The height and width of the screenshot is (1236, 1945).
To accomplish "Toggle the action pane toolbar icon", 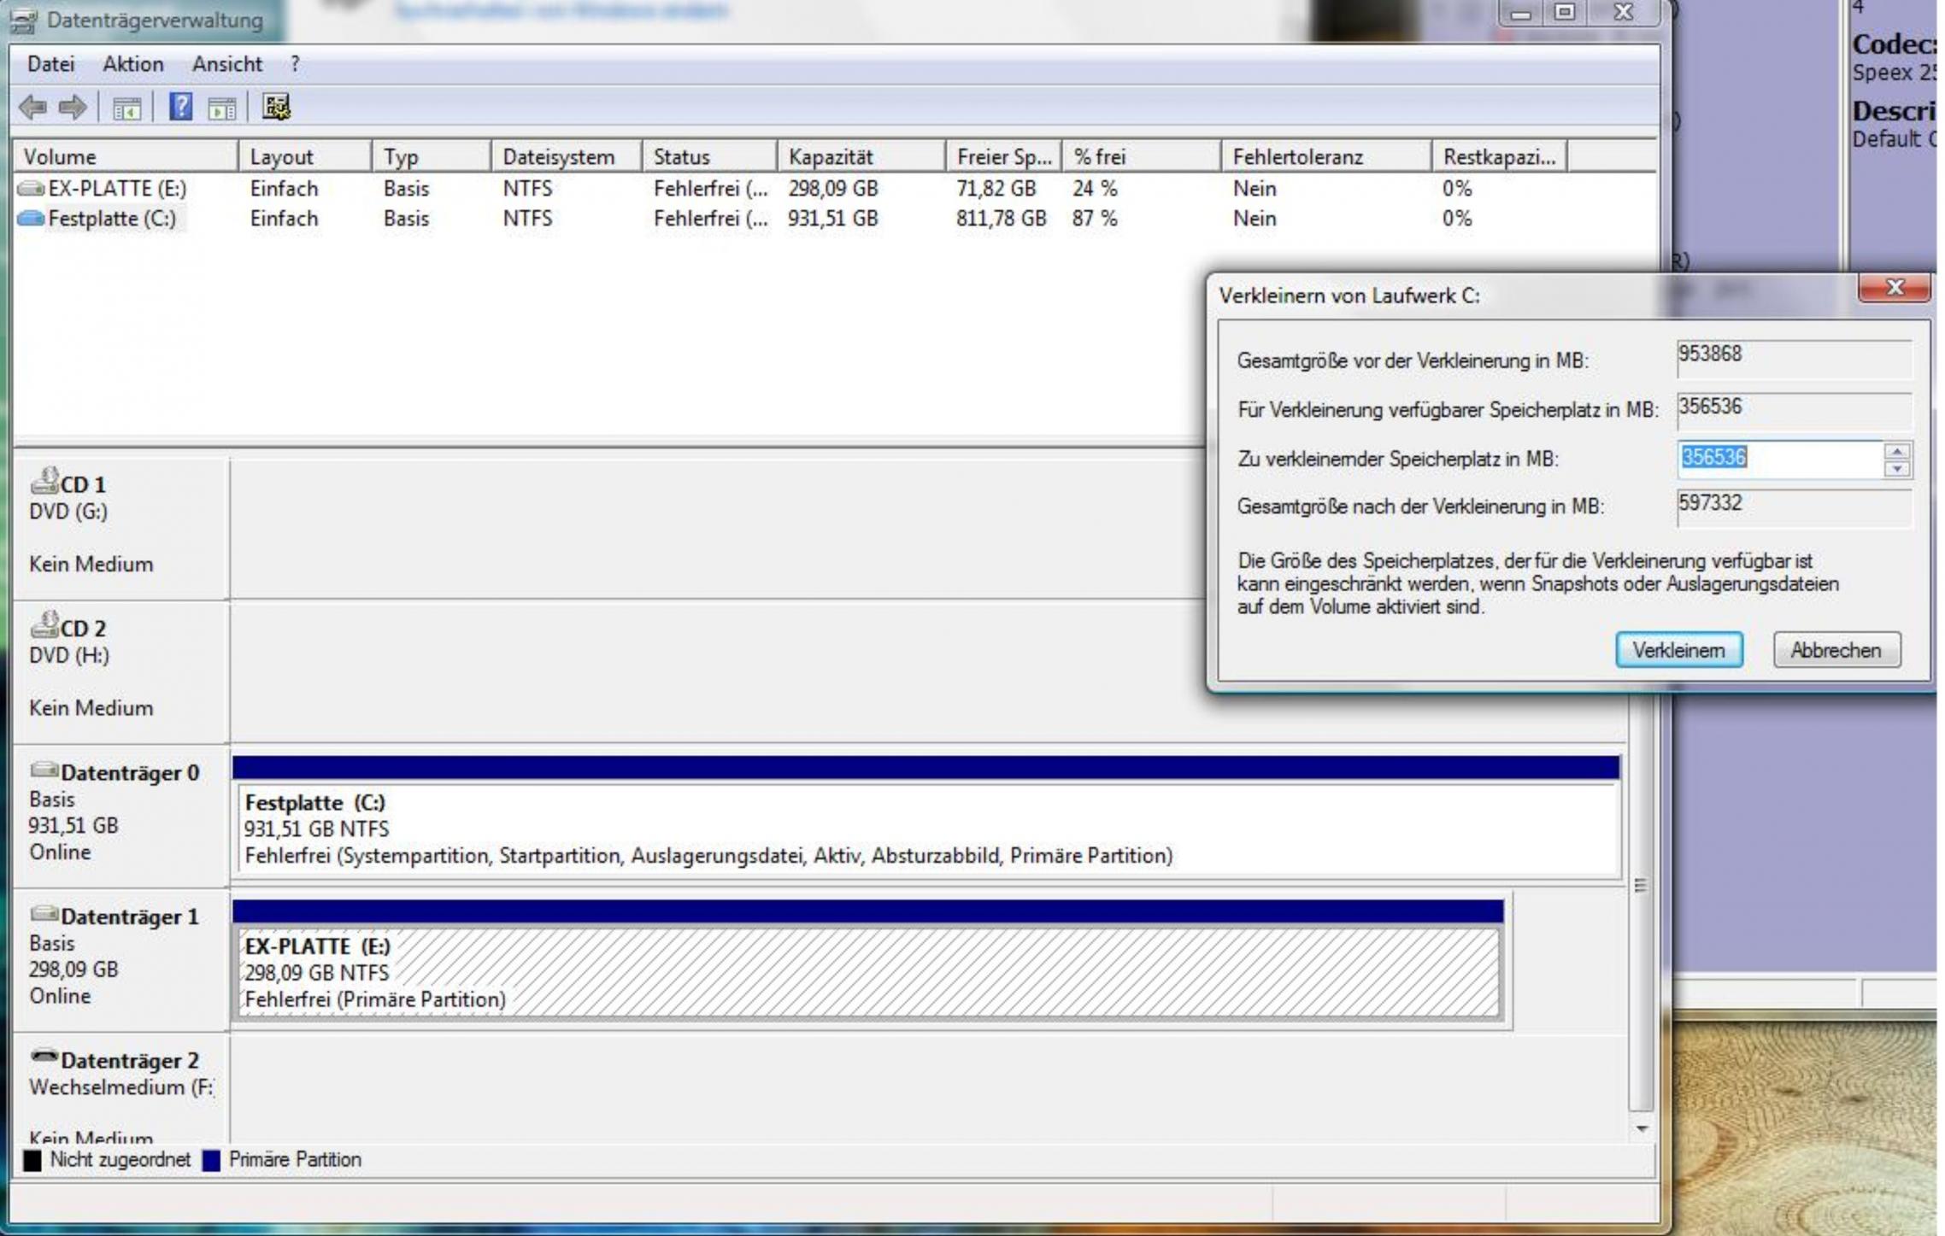I will (221, 108).
